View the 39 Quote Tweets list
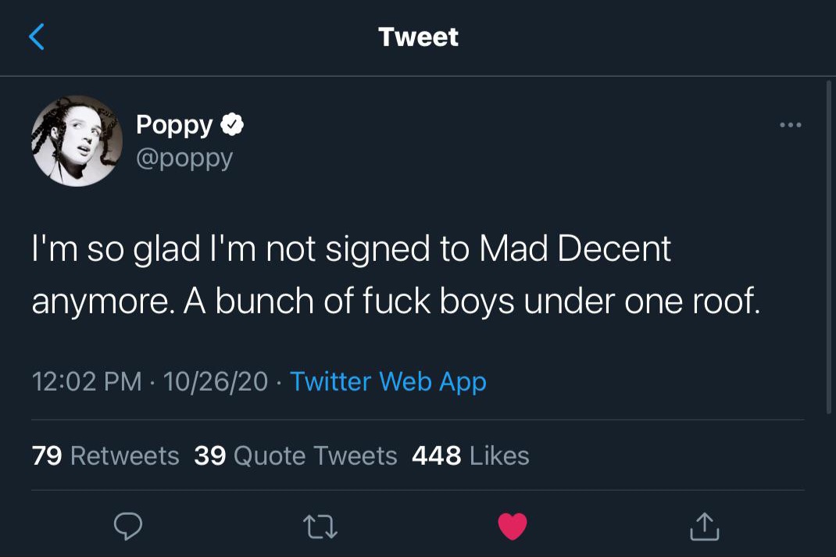This screenshot has width=836, height=557. (x=295, y=455)
